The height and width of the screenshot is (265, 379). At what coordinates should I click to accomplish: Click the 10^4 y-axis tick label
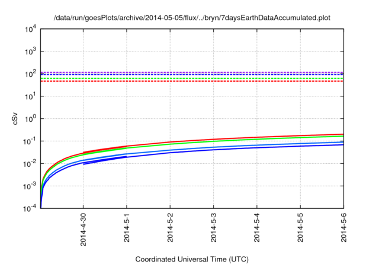[x=30, y=29]
